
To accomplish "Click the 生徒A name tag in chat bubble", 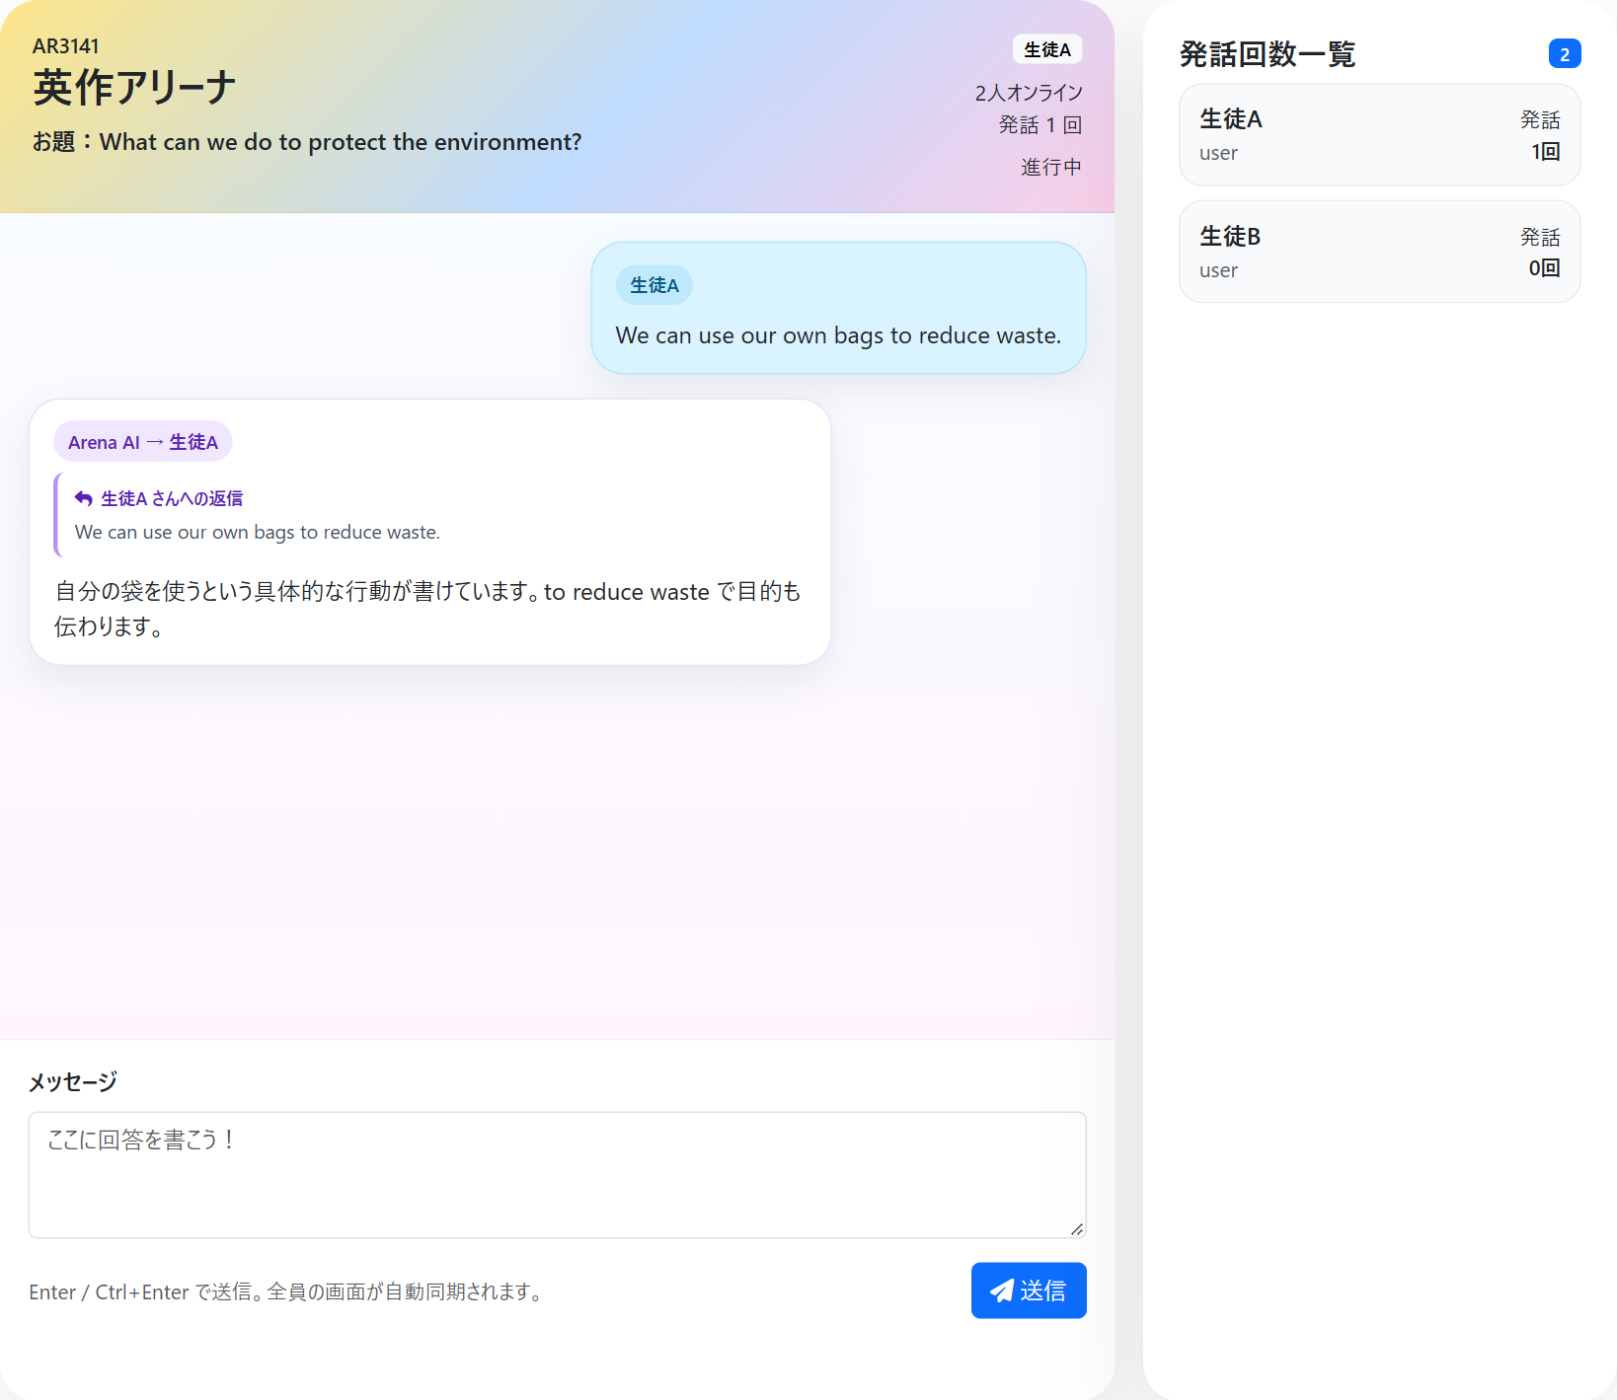I will [x=654, y=285].
